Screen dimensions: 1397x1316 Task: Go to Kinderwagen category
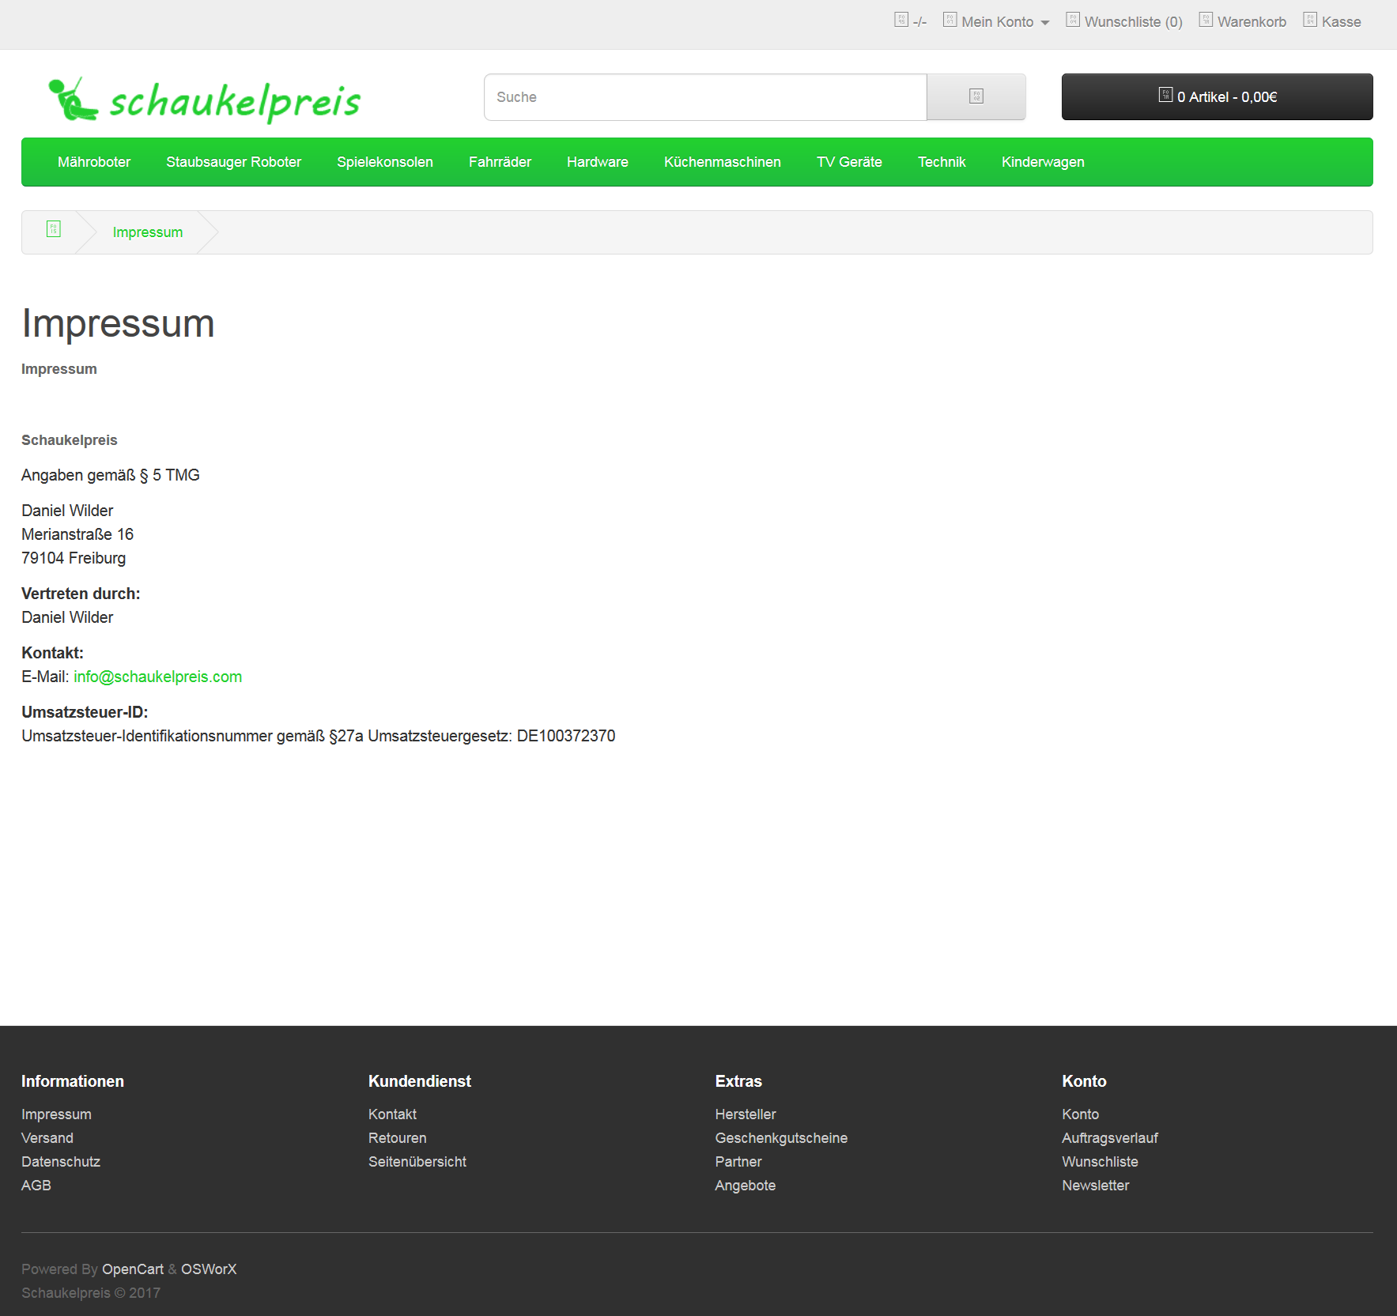(1043, 162)
